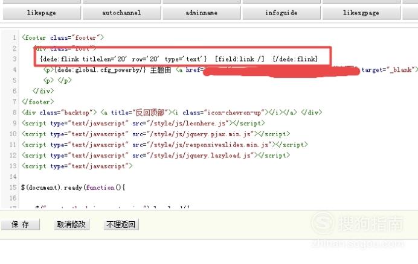Click the closing </footer> tag line 7
The height and width of the screenshot is (264, 418).
point(38,102)
